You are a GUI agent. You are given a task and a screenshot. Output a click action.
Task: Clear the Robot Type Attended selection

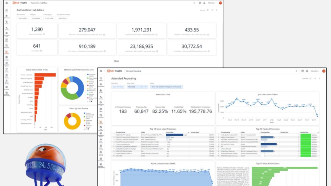tap(141, 87)
